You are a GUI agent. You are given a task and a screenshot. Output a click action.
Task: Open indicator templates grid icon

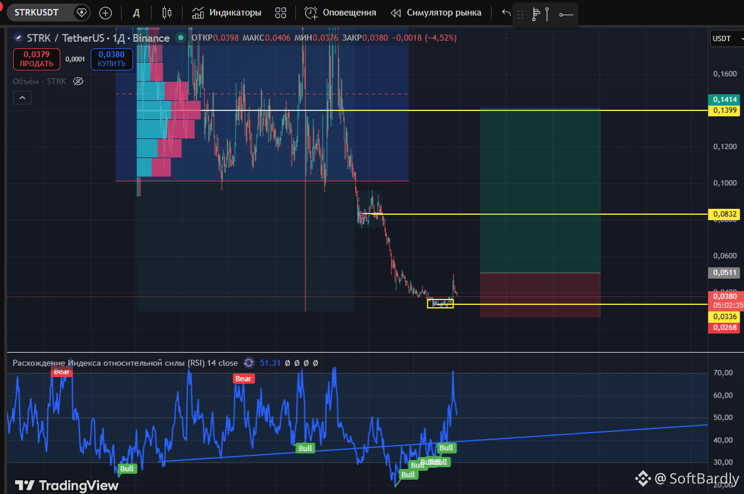[x=280, y=13]
